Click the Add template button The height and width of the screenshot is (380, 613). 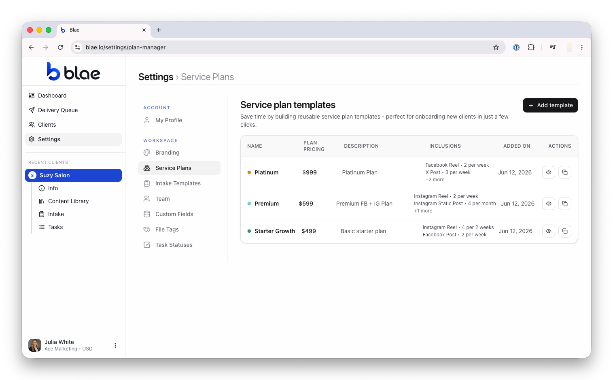tap(550, 105)
